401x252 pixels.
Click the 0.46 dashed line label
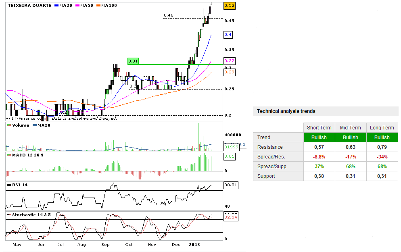pos(169,15)
